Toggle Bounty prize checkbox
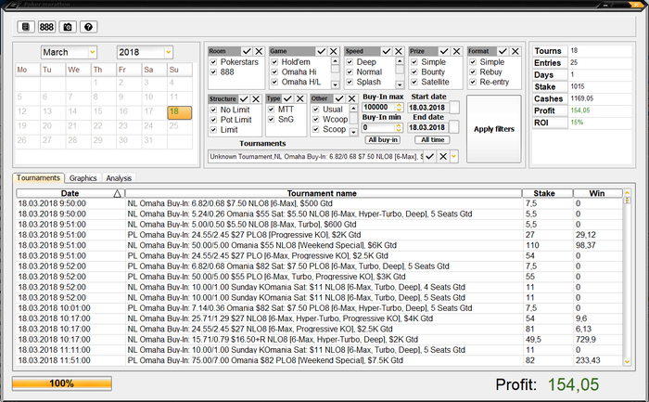This screenshot has width=649, height=402. 414,72
